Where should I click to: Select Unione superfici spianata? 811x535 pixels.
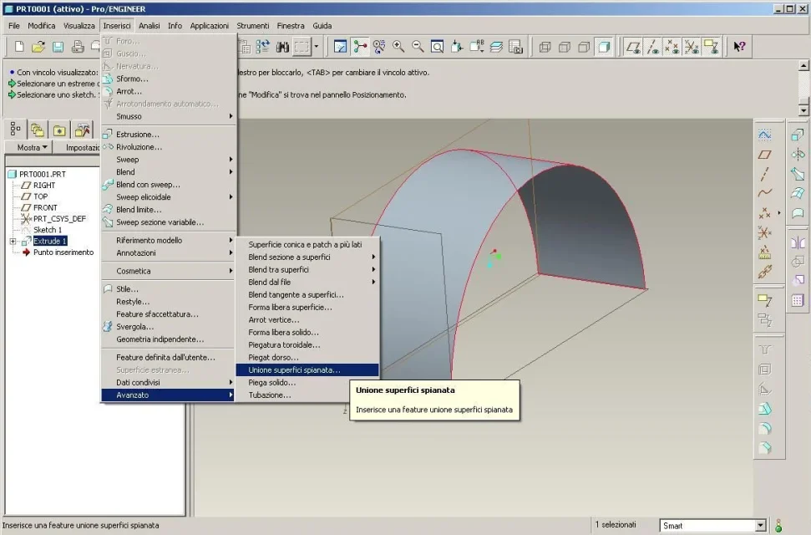click(x=307, y=369)
